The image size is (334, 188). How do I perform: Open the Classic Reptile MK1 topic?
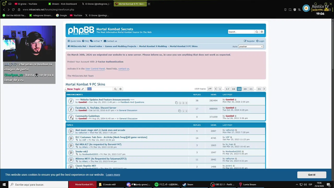[x=86, y=166]
